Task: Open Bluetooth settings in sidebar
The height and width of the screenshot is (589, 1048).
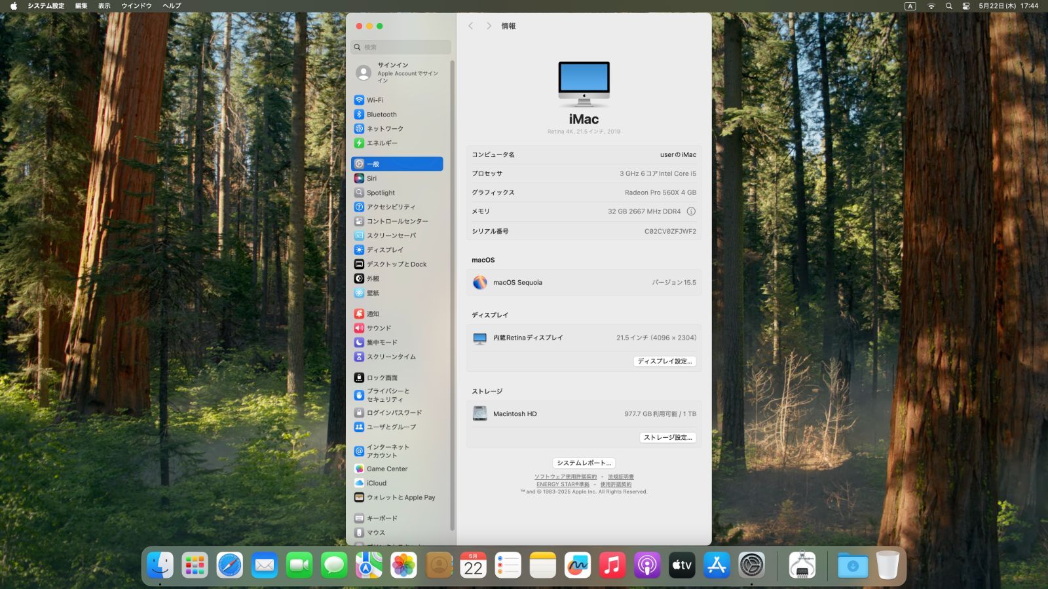Action: 397,115
